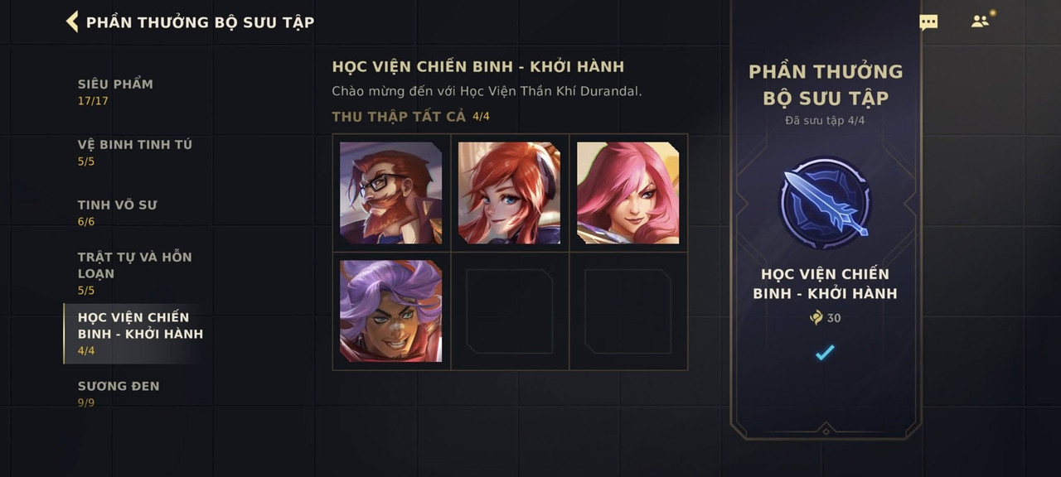
Task: Select the purple-haired man portrait
Action: [x=390, y=311]
